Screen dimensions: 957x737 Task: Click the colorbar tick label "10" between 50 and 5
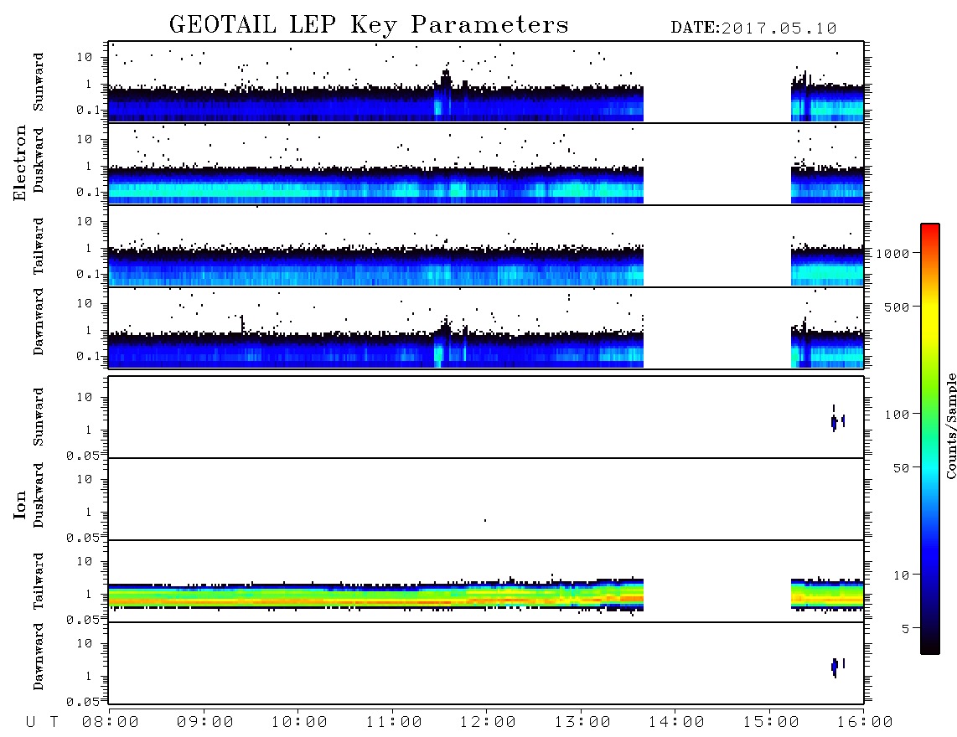pos(901,575)
